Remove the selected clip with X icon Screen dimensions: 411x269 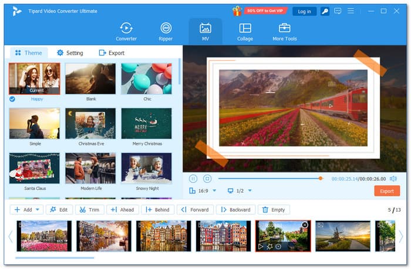coord(305,224)
